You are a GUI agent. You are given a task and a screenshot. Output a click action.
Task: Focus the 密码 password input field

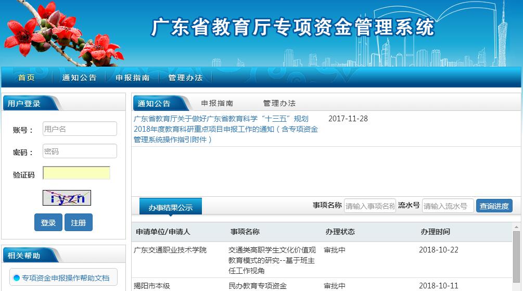80,151
